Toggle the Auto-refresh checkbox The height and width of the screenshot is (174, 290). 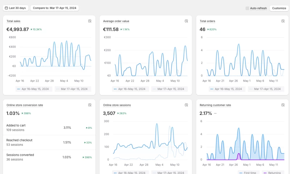[247, 8]
